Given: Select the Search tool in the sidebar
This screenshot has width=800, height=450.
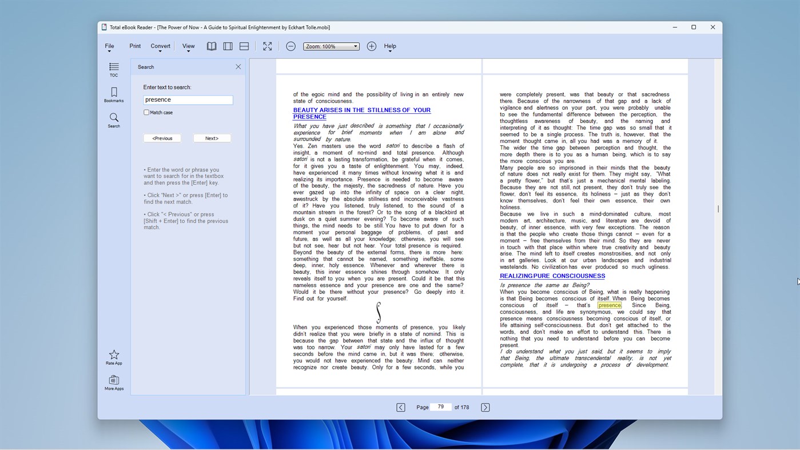Looking at the screenshot, I should click(x=113, y=120).
